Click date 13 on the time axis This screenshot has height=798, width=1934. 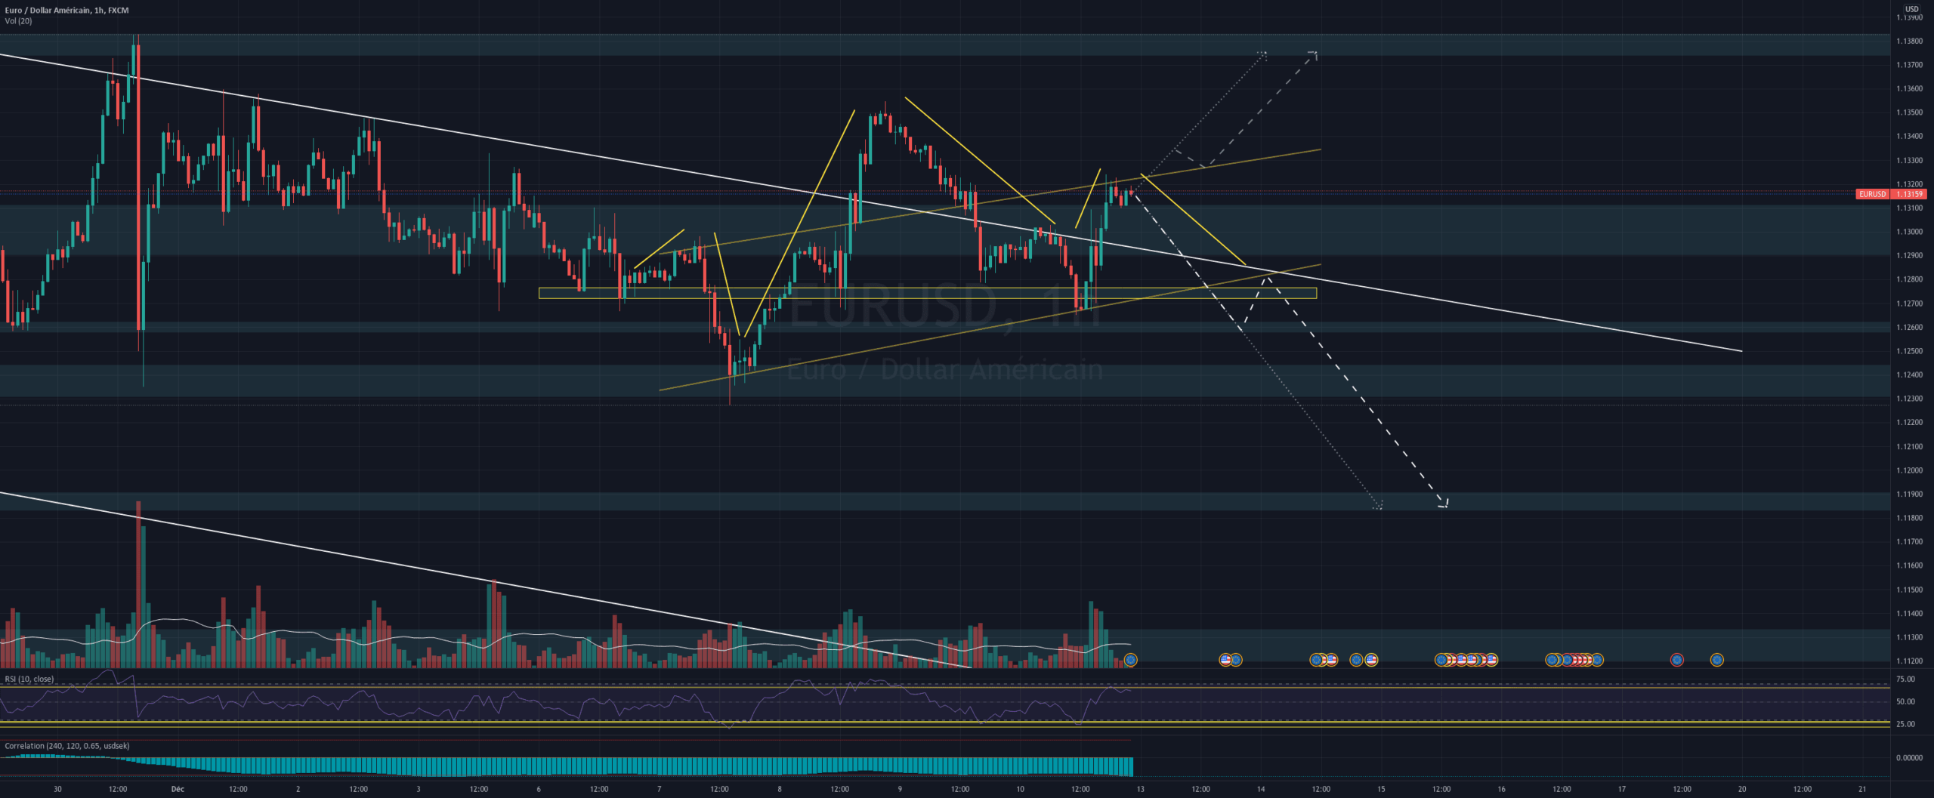1140,789
